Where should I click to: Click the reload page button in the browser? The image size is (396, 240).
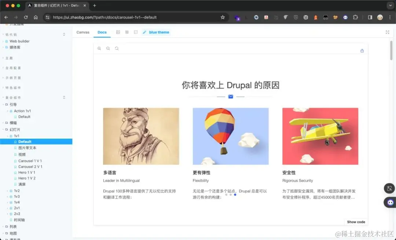click(x=25, y=17)
